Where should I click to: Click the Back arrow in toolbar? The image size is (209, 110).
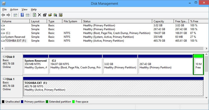coord(3,15)
